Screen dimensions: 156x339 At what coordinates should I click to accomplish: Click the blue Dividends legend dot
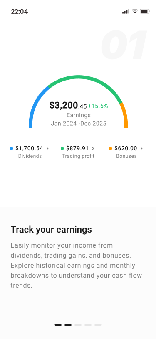click(x=11, y=149)
